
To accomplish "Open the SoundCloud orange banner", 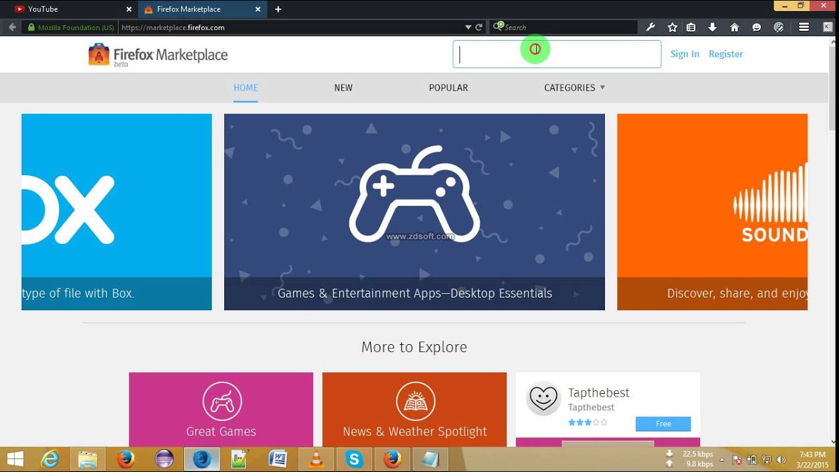I will coord(712,212).
